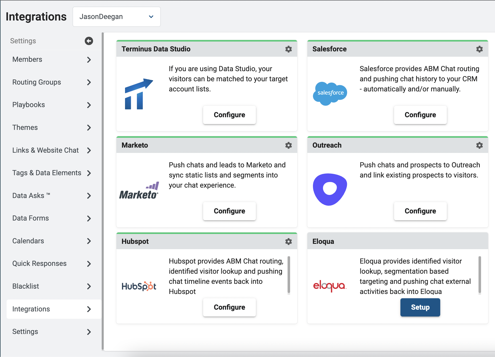Open Terminus Data Studio gear settings

click(x=288, y=49)
